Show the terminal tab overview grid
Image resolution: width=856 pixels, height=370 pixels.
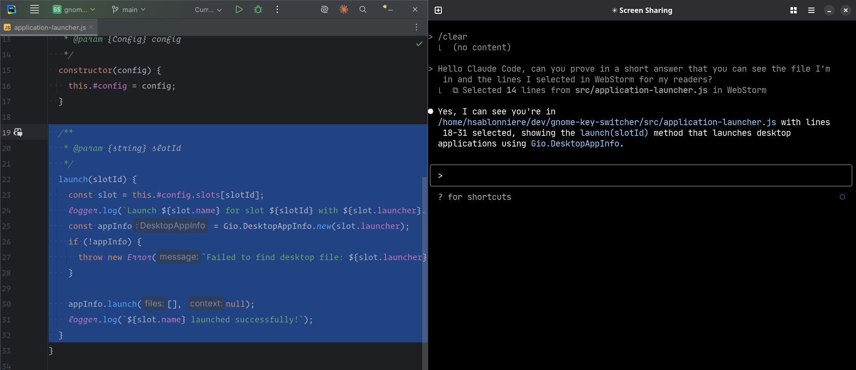(794, 10)
